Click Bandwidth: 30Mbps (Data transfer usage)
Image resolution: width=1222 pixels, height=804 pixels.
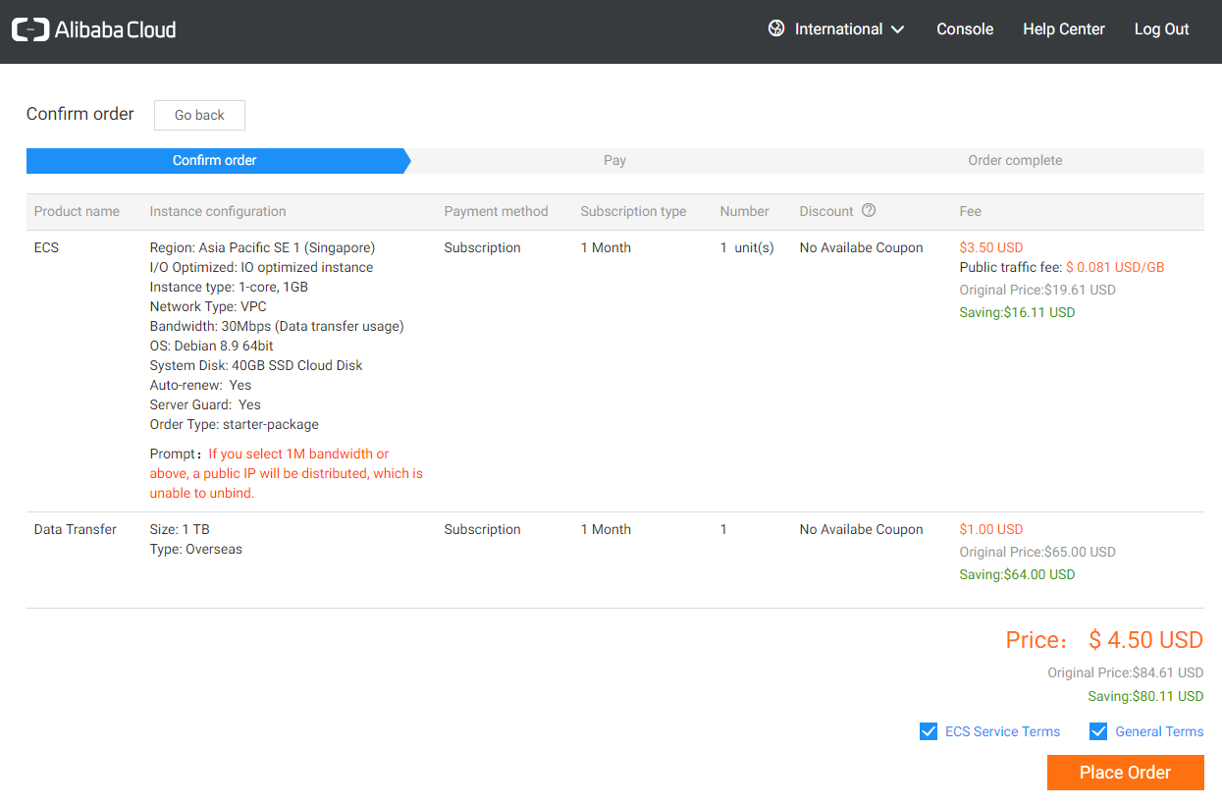point(277,326)
